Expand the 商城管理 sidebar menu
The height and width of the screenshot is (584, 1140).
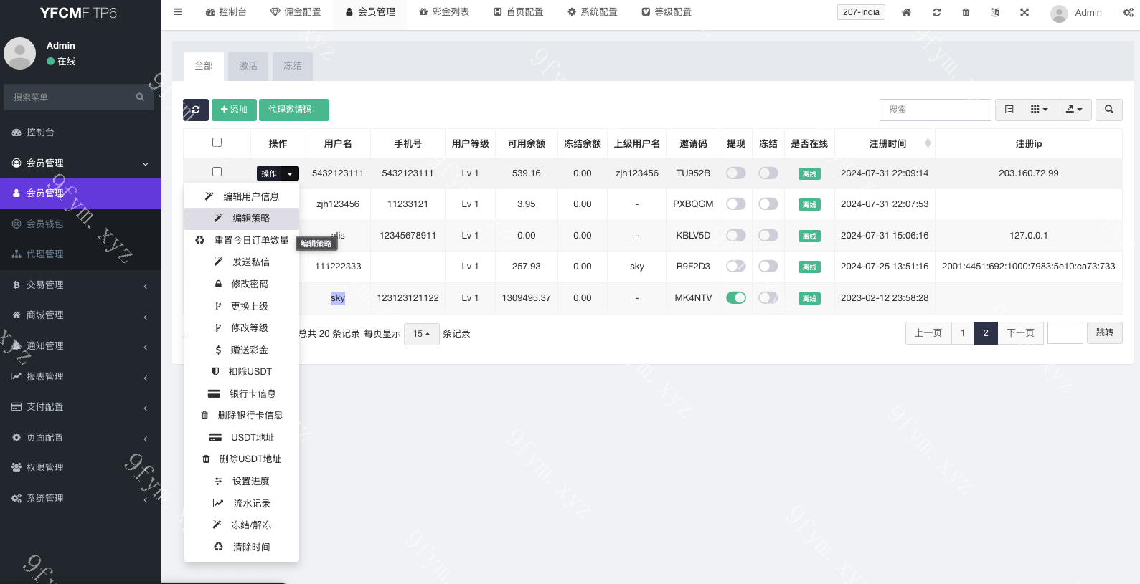coord(80,315)
